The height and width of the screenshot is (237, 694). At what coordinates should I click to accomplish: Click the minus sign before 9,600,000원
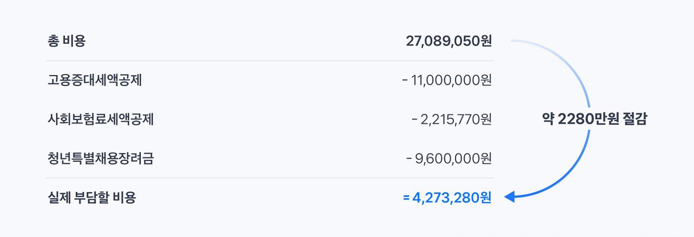click(x=409, y=159)
